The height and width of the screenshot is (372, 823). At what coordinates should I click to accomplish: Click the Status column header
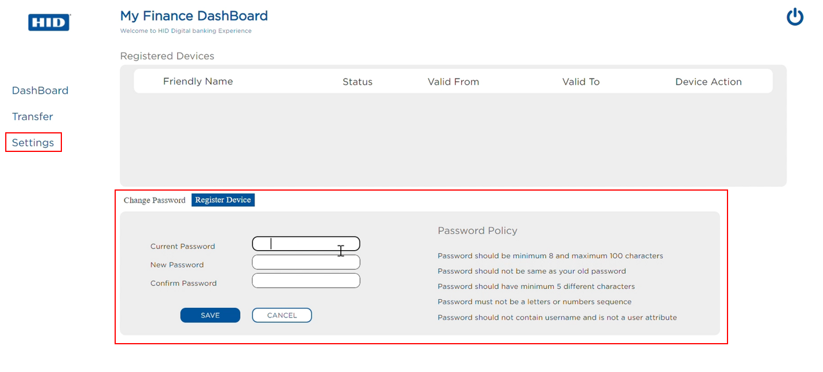coord(358,82)
